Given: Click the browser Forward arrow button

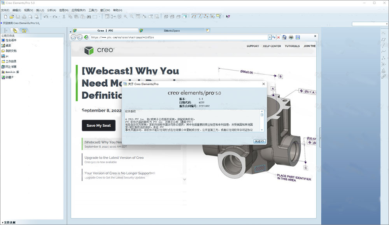Looking at the screenshot, I should pos(80,37).
